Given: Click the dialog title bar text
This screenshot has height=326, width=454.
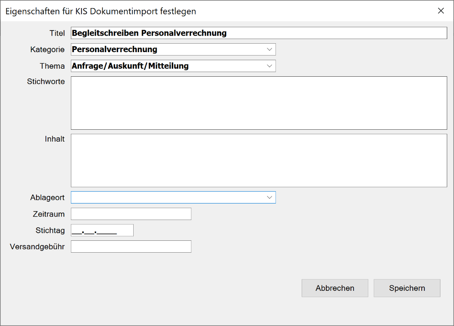Looking at the screenshot, I should [x=100, y=11].
